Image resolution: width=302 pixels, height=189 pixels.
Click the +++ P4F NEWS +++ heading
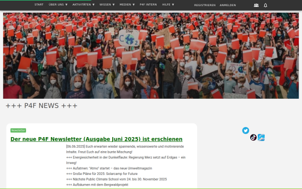pyautogui.click(x=42, y=106)
